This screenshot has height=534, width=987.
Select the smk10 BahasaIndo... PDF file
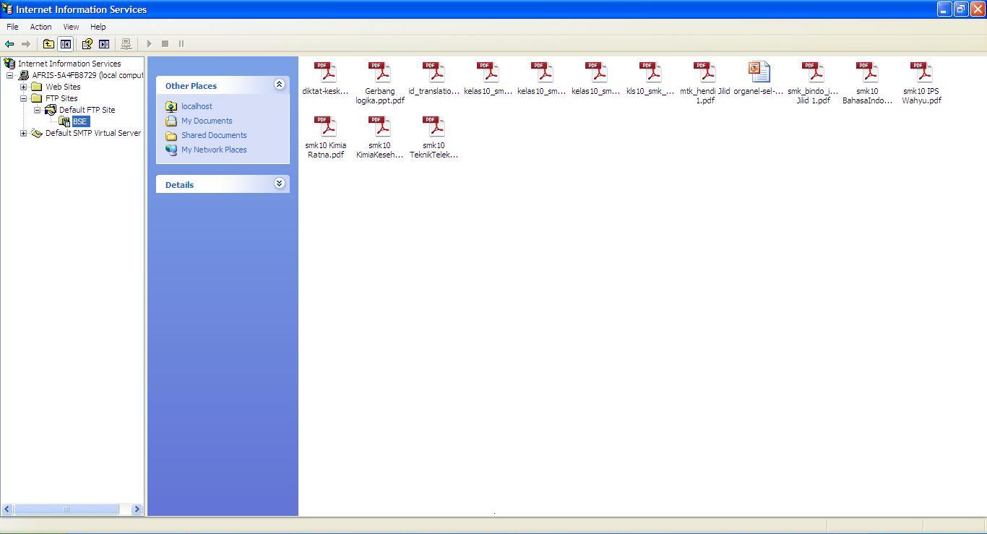click(867, 82)
